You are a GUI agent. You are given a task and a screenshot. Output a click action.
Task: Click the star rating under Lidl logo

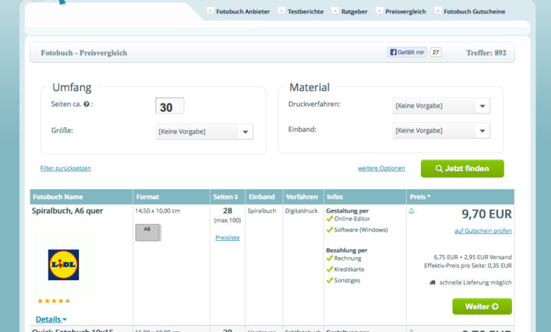(54, 301)
